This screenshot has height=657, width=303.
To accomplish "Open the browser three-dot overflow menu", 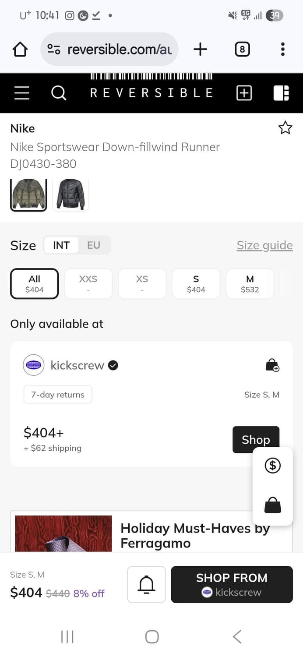I will click(283, 49).
